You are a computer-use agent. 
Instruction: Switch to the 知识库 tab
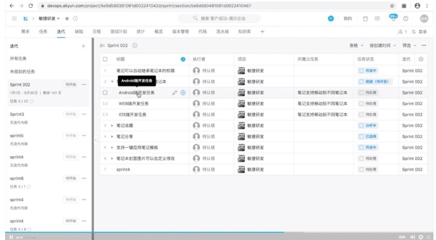coord(244,31)
